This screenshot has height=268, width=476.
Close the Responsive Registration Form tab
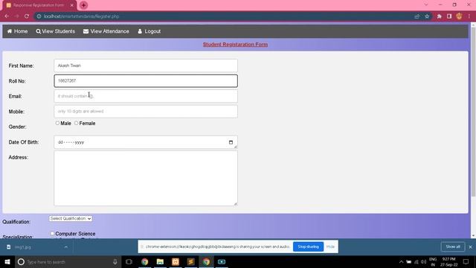click(x=72, y=5)
